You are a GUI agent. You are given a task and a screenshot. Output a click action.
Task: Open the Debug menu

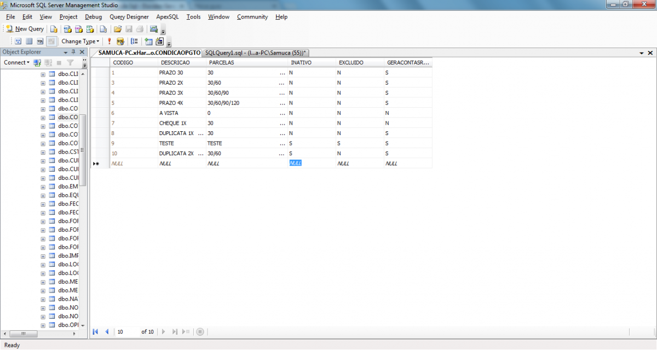[x=93, y=17]
